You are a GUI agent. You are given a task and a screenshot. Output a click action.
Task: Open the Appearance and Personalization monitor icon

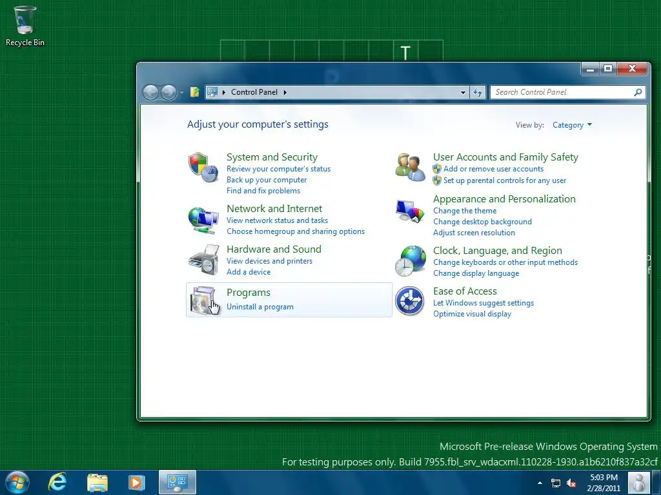[410, 211]
